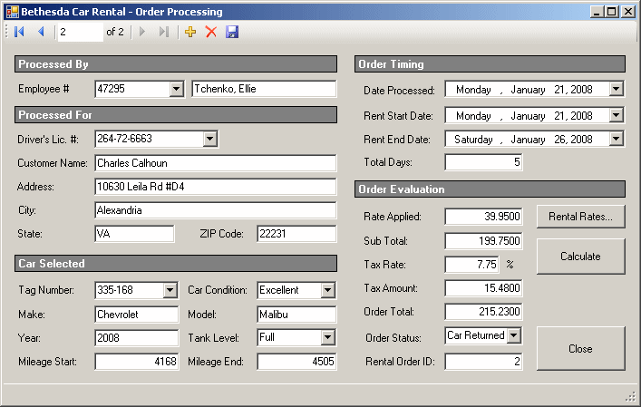This screenshot has height=407, width=641.
Task: Open the Rent End Date picker arrow
Action: tap(616, 139)
